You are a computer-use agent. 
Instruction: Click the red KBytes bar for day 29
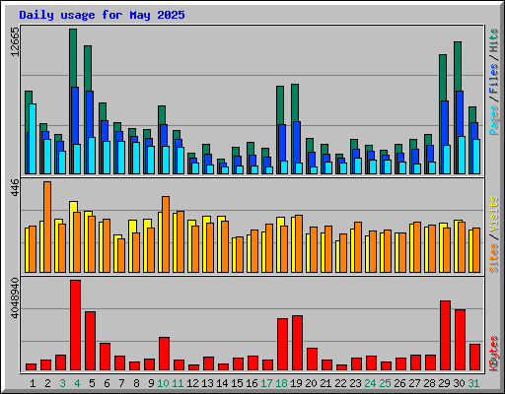coord(445,335)
